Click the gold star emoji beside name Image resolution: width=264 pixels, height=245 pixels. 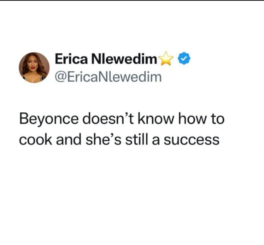(167, 58)
